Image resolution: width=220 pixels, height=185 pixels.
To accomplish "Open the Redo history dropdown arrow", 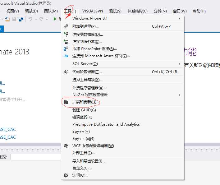I will click(x=47, y=19).
